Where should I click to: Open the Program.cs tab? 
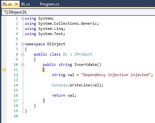pyautogui.click(x=50, y=4)
